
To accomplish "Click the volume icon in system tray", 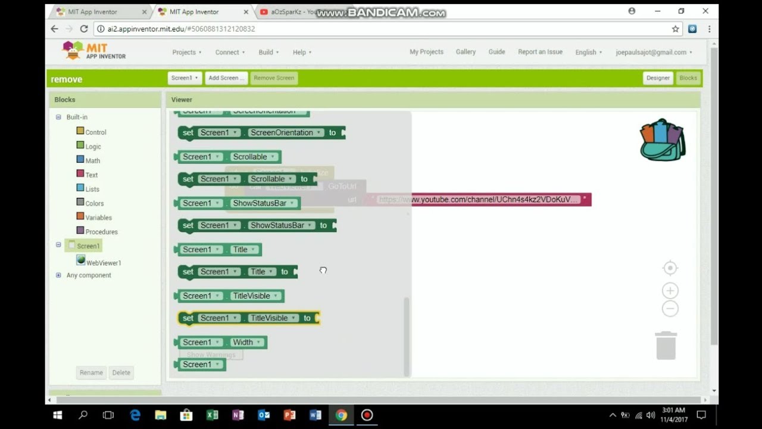I will pyautogui.click(x=651, y=415).
